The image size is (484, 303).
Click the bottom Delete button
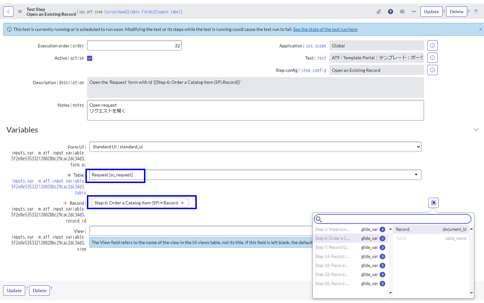39,290
